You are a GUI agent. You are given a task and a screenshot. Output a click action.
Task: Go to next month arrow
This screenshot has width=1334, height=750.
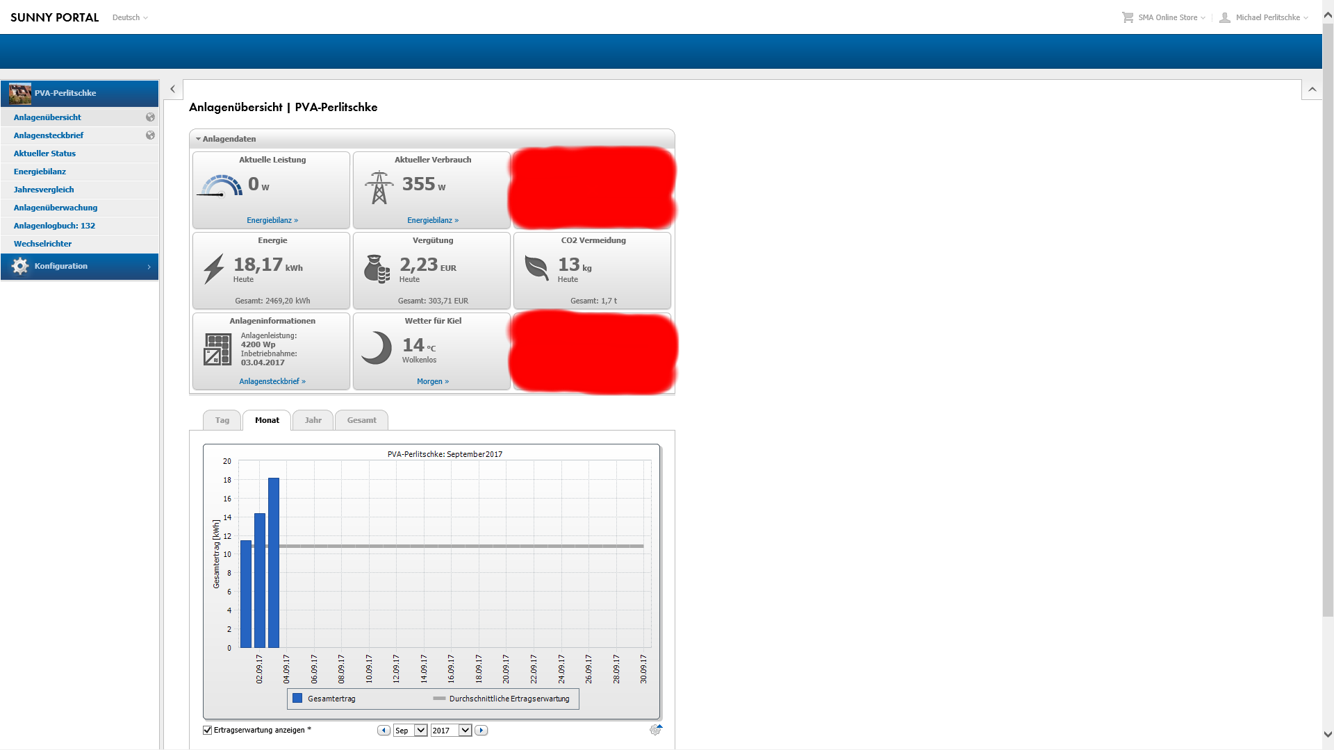(481, 731)
